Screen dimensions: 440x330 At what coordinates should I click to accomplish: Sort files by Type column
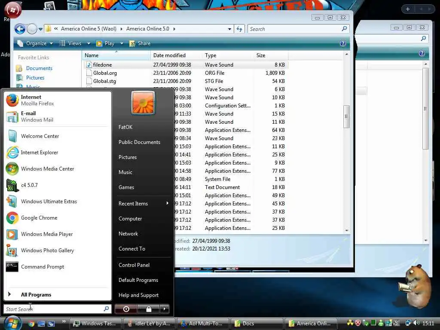click(x=228, y=55)
